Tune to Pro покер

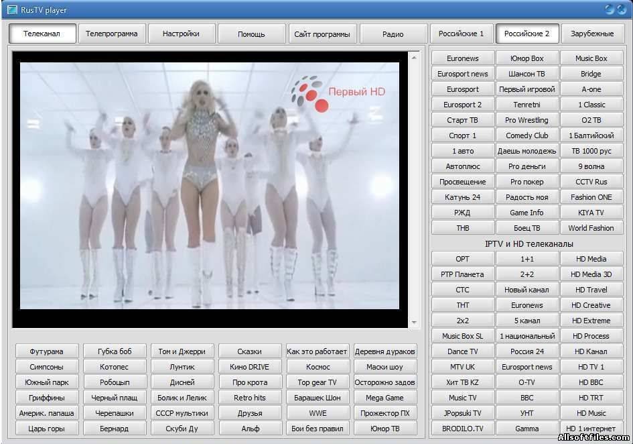pos(526,182)
